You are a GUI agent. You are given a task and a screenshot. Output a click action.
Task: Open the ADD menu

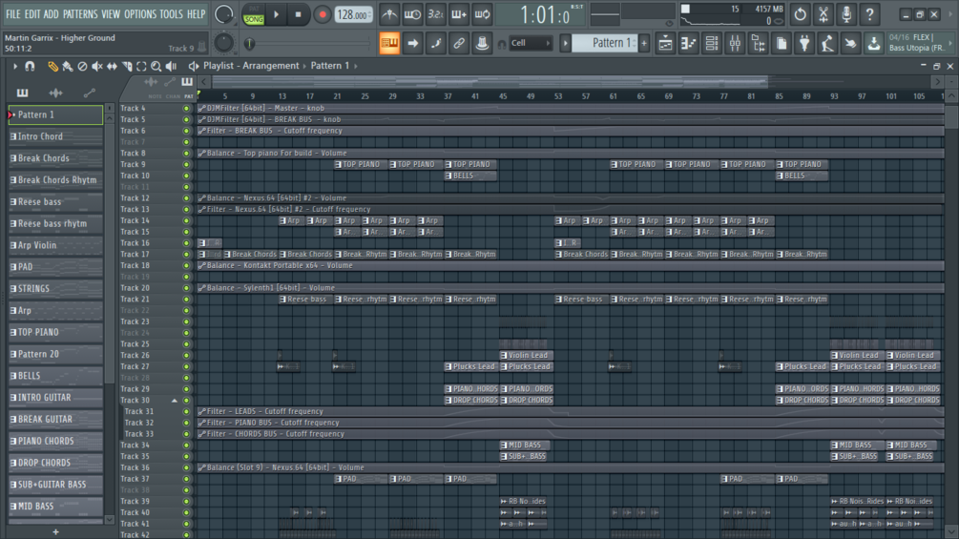[x=52, y=14]
